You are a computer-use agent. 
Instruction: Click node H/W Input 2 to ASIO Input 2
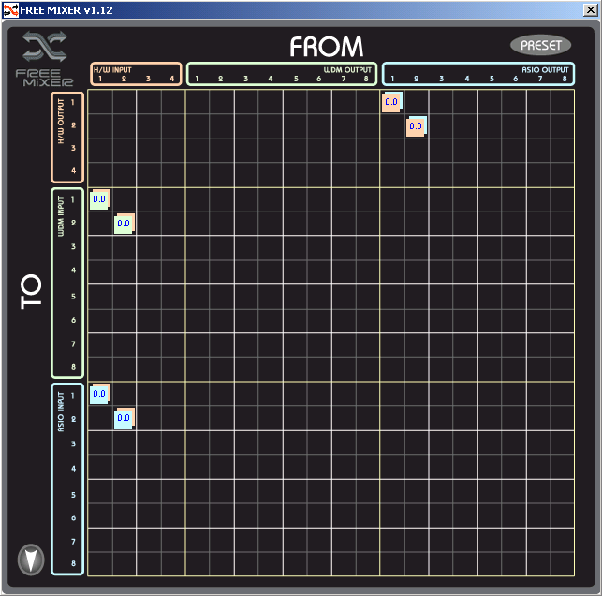pyautogui.click(x=124, y=417)
